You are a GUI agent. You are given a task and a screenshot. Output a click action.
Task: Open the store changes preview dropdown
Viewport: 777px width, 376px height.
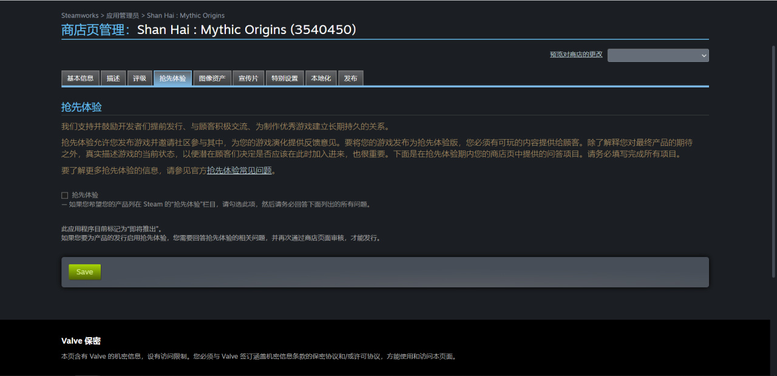pyautogui.click(x=658, y=55)
